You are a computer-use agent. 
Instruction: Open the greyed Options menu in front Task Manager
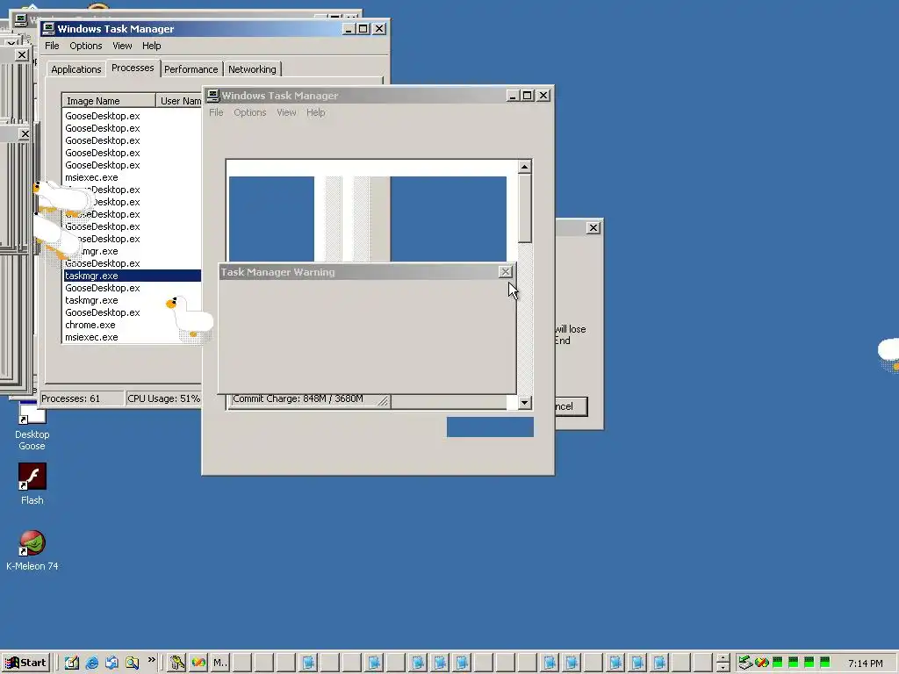tap(250, 112)
